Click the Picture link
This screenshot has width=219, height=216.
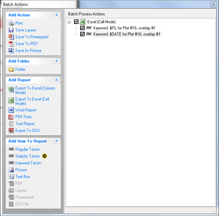[x=21, y=170]
